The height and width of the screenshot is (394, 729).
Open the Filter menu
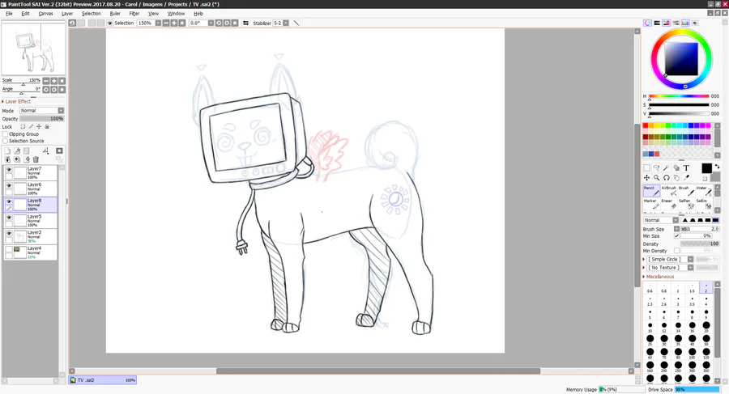click(134, 14)
